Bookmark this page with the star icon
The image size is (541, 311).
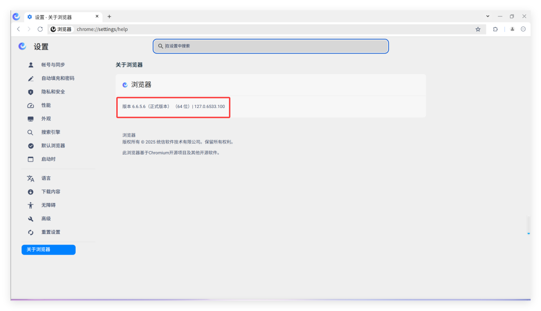click(x=478, y=29)
